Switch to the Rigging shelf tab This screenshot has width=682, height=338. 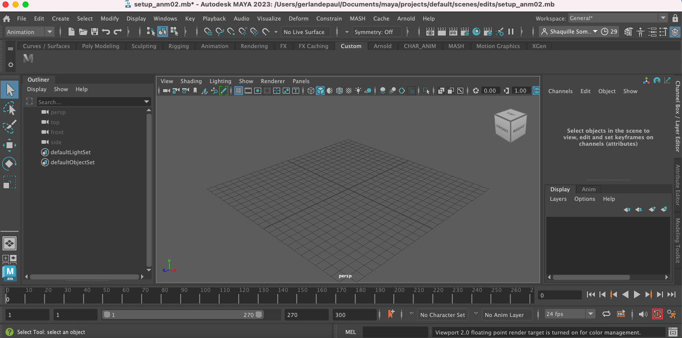pos(179,46)
